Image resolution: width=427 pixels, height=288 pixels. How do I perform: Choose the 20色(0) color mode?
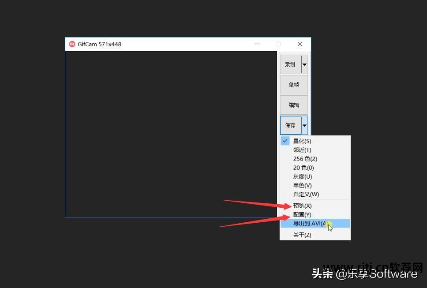(303, 167)
